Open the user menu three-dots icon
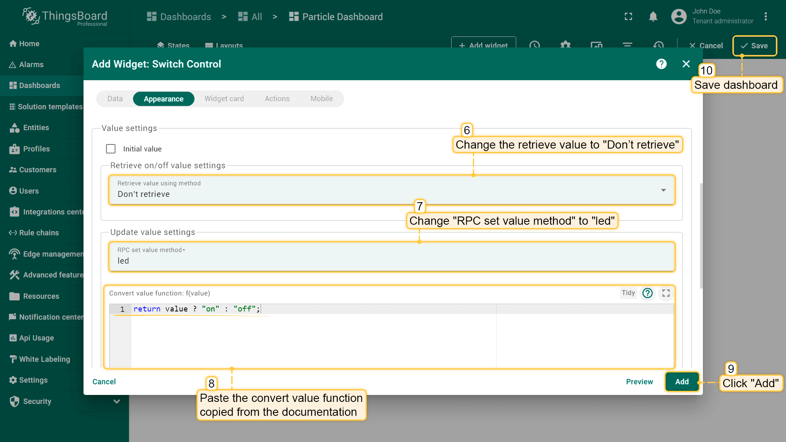The height and width of the screenshot is (442, 786). point(766,17)
